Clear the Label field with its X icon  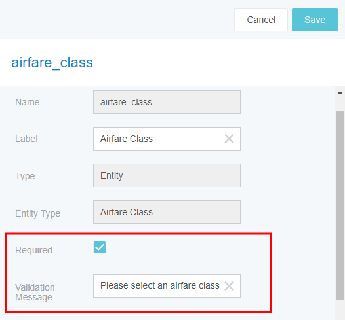pyautogui.click(x=229, y=139)
